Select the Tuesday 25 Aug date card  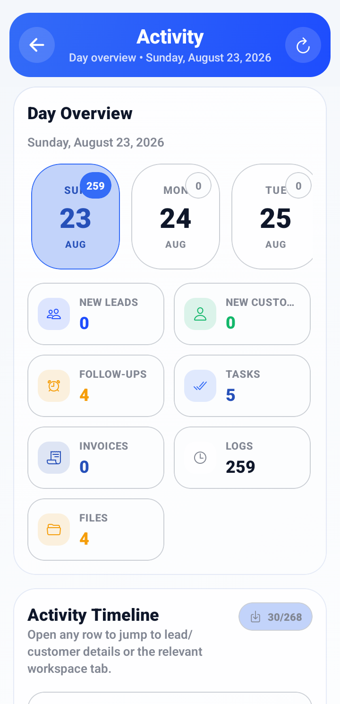(x=273, y=217)
